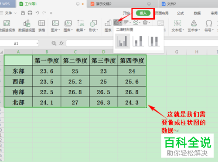Click the 图库 gallery icon
Screen dimensions: 218x162
pyautogui.click(x=68, y=23)
